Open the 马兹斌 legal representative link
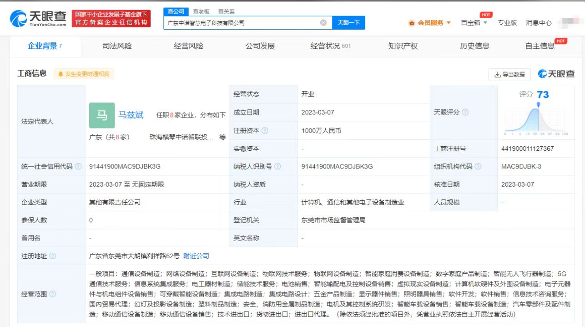 point(131,115)
